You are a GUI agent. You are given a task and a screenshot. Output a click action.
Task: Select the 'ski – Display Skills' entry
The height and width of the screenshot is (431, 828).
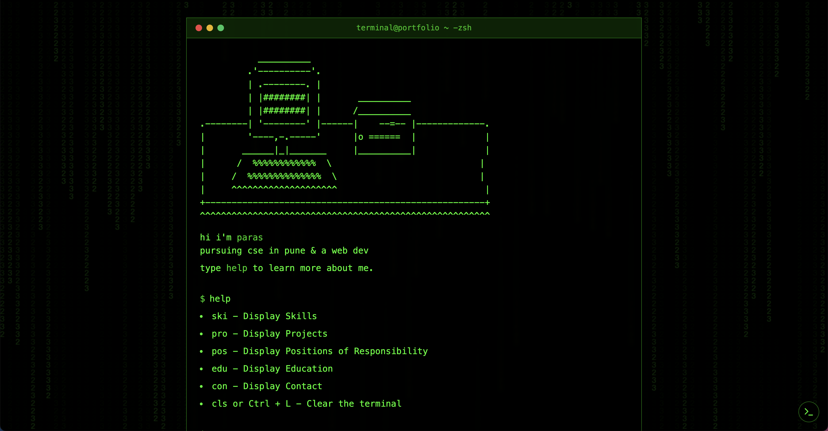(264, 316)
